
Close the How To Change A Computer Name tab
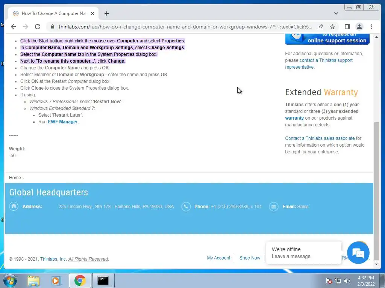click(x=92, y=14)
